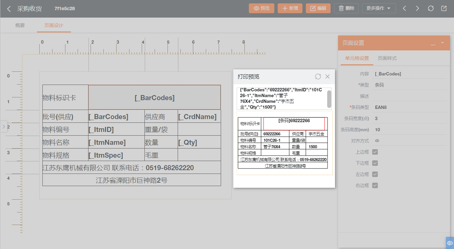454x249 pixels.
Task: Click the 条码高度 value 10
Action: [x=409, y=130]
